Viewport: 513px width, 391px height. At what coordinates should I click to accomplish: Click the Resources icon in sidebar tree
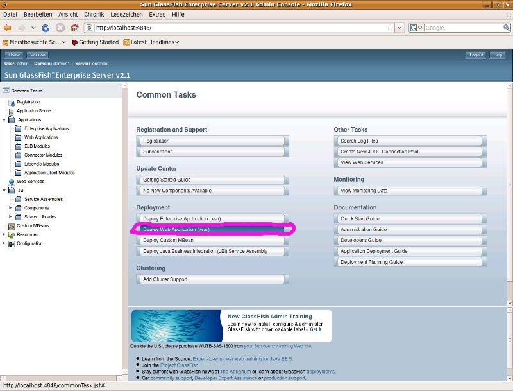pos(12,235)
